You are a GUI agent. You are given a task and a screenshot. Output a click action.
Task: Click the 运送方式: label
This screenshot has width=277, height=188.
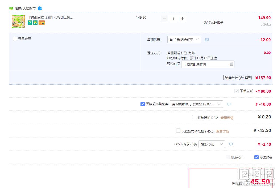click(154, 53)
